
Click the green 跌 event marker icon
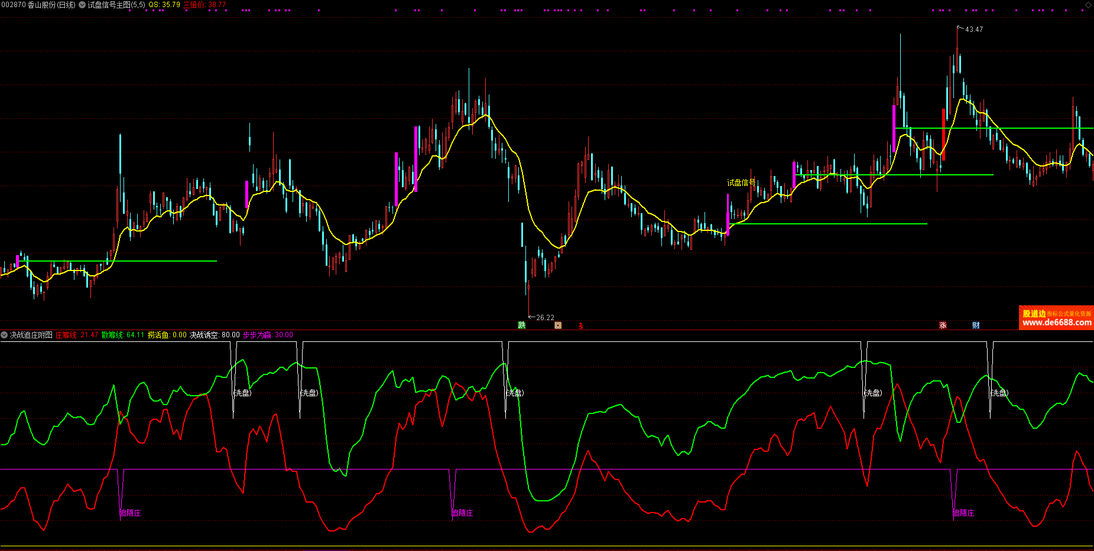coord(522,325)
